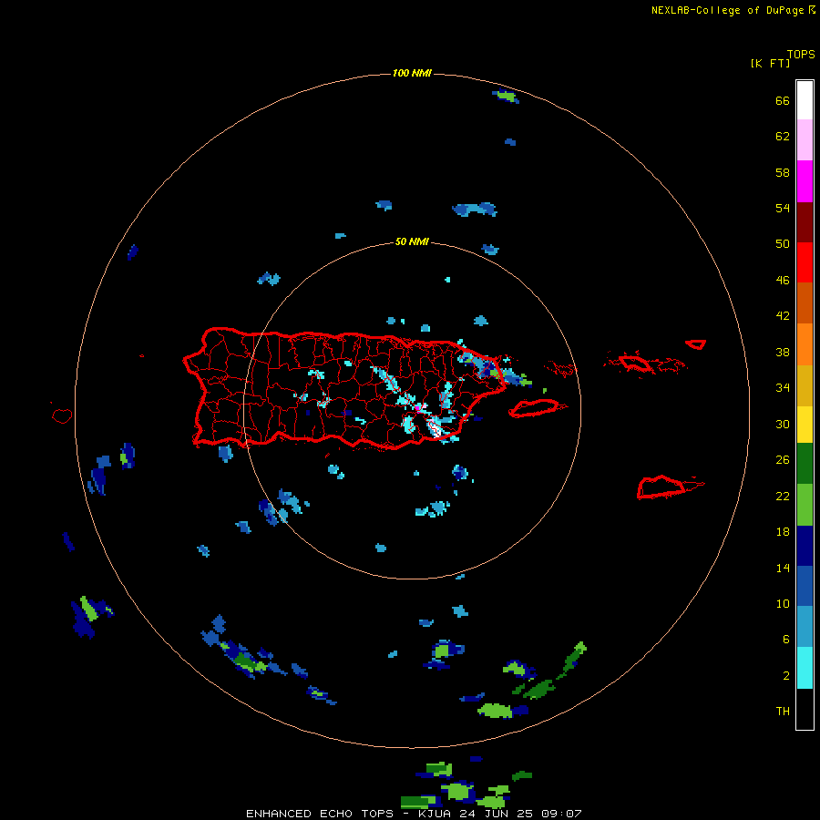Image resolution: width=820 pixels, height=820 pixels.
Task: Click the 14 label on the scale
Action: tap(783, 568)
